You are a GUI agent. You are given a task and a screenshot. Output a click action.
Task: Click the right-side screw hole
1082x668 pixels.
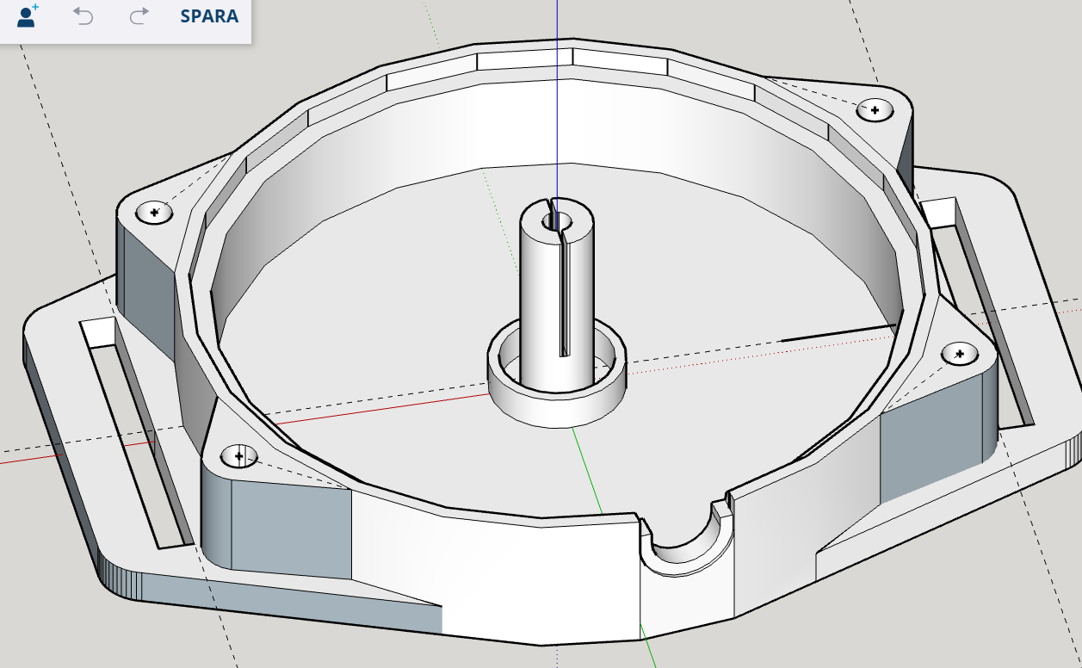point(958,353)
